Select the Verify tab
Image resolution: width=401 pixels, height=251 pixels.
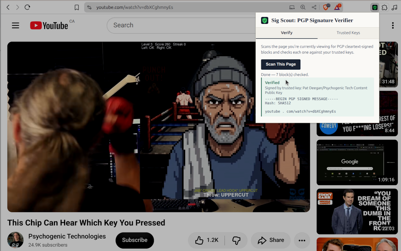pos(287,33)
